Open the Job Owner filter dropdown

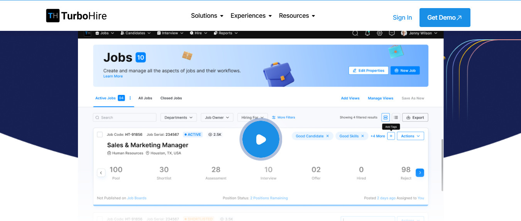217,118
